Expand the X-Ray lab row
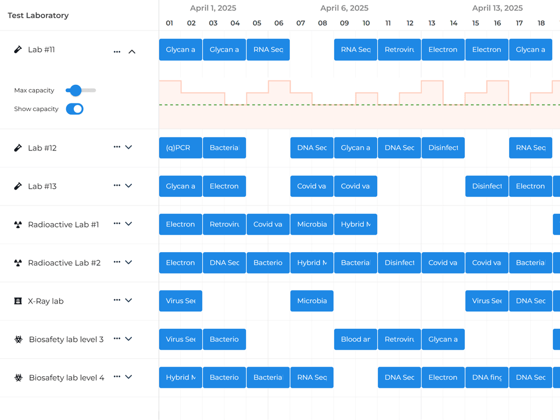The image size is (560, 420). (x=129, y=300)
